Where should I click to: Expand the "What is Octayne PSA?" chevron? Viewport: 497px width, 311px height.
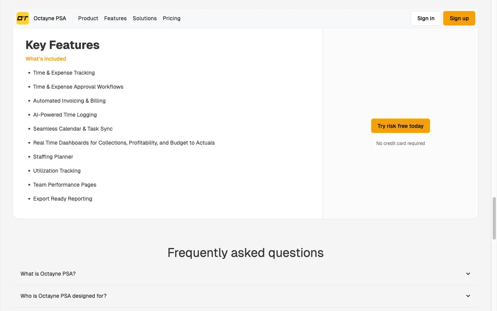pos(468,274)
